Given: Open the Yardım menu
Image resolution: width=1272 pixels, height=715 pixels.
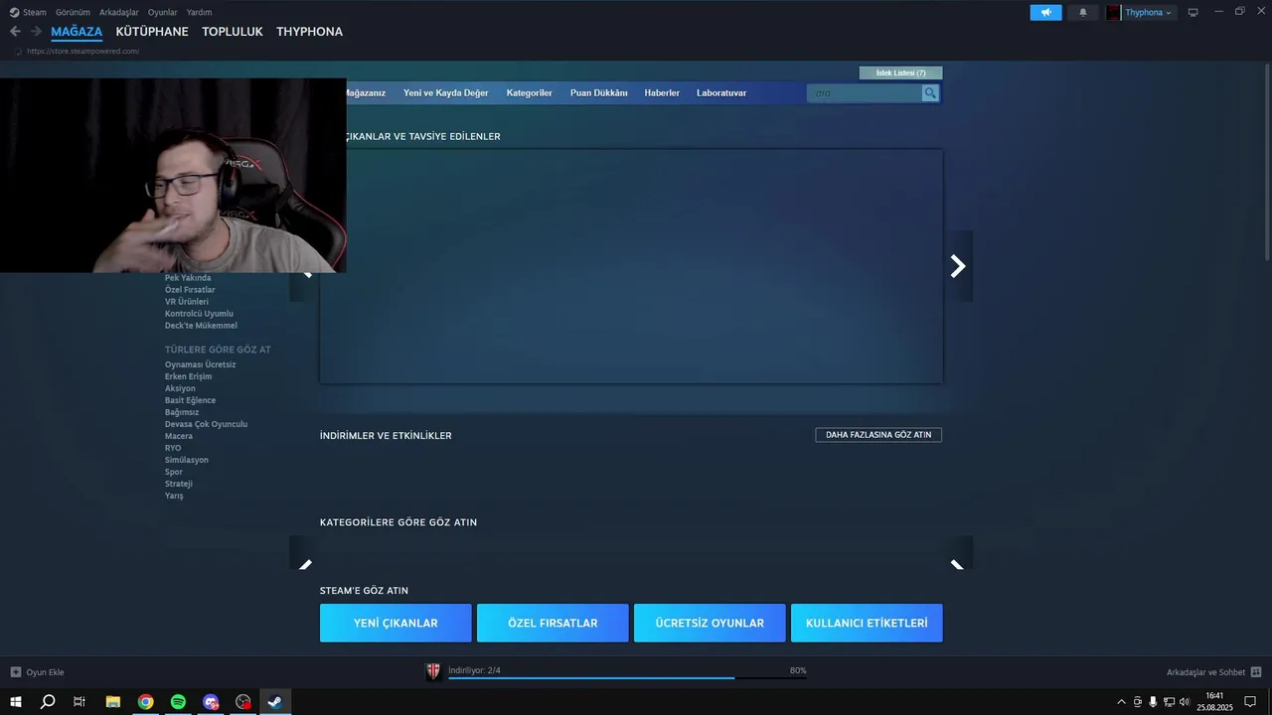Looking at the screenshot, I should coord(199,12).
